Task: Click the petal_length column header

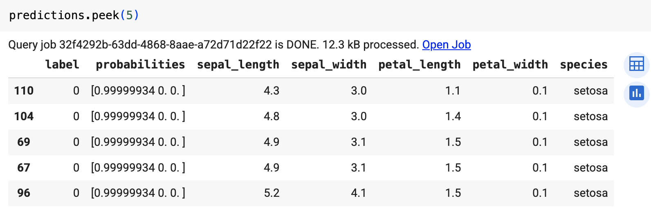Action: (x=419, y=64)
